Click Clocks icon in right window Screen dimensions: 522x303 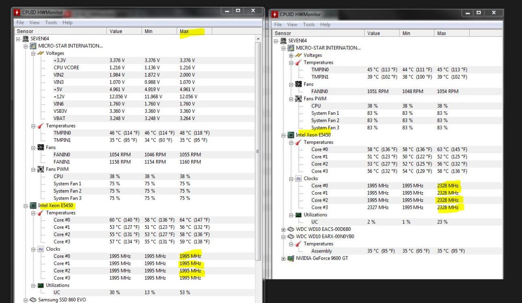point(299,178)
